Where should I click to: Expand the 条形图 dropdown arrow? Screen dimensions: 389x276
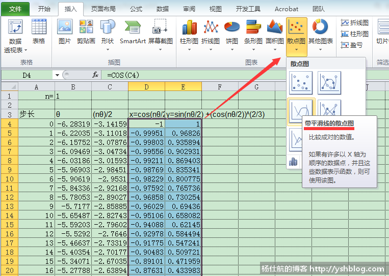(x=253, y=50)
